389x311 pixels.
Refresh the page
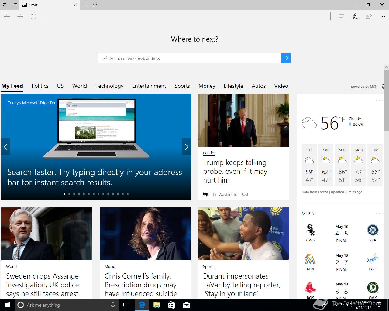pyautogui.click(x=33, y=16)
